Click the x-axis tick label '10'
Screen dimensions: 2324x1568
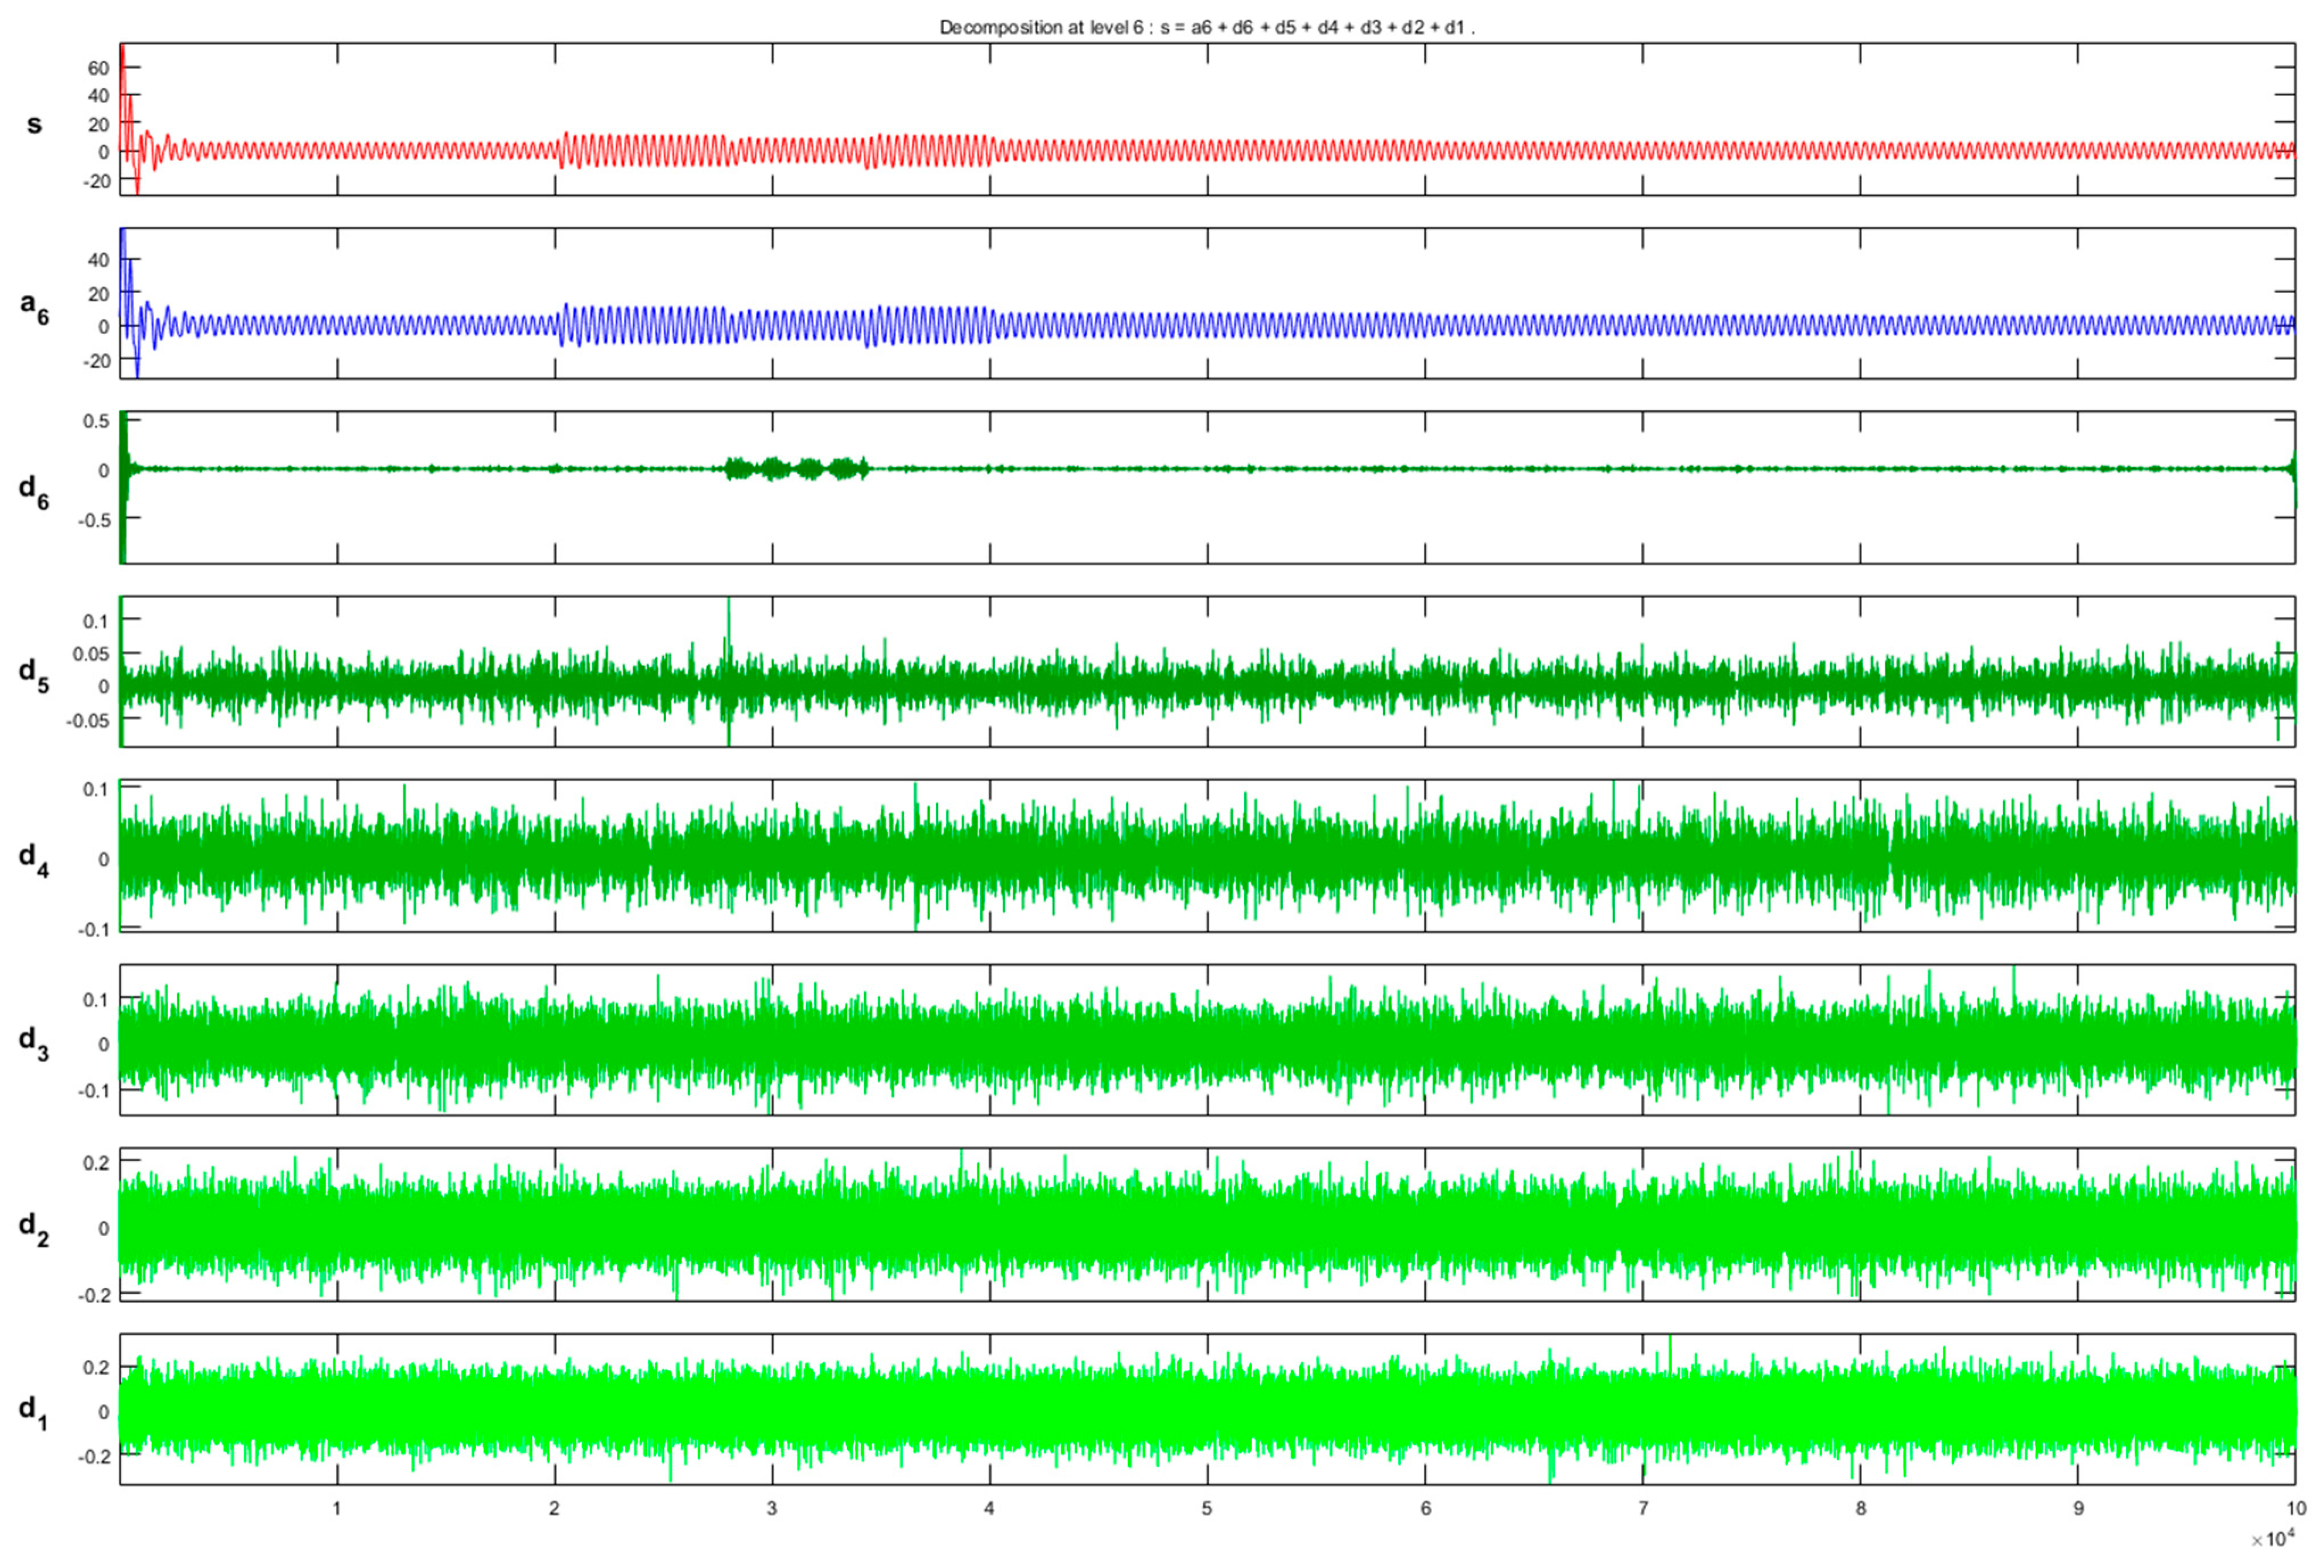(2296, 1508)
